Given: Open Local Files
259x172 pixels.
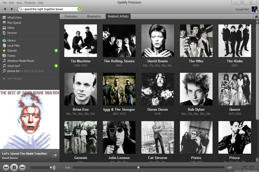Looking at the screenshot, I should click(x=13, y=46).
